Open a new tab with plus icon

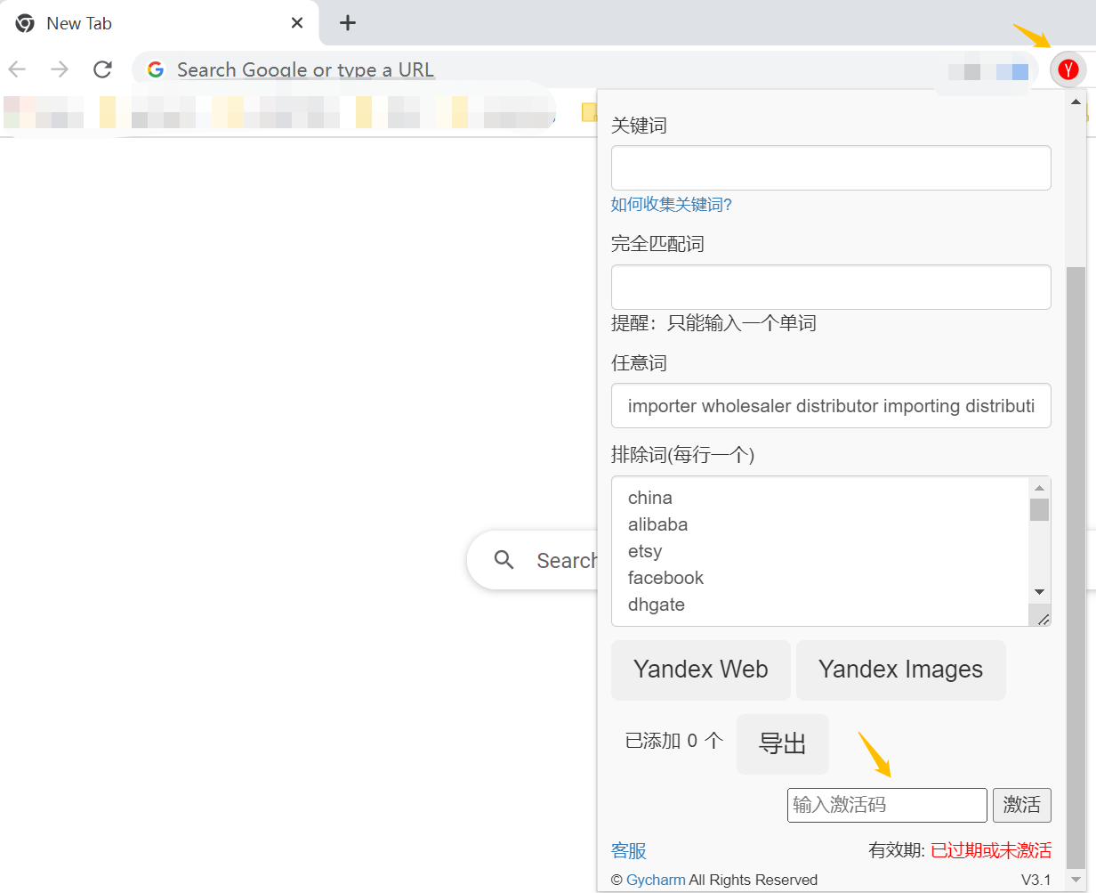348,23
